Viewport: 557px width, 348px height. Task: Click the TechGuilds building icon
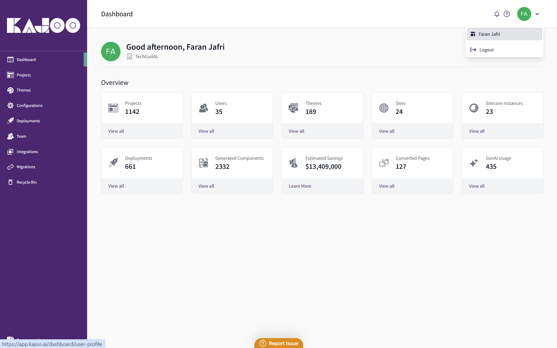point(130,56)
